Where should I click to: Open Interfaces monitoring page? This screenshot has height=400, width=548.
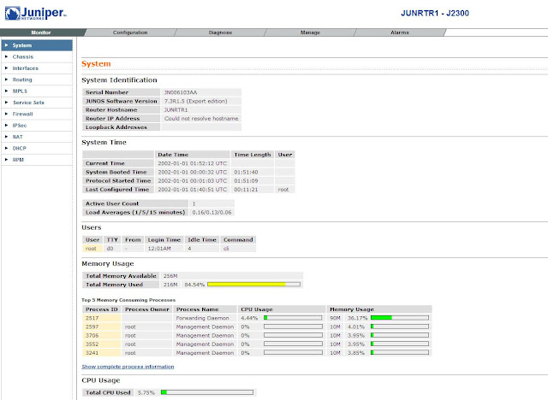(x=37, y=68)
